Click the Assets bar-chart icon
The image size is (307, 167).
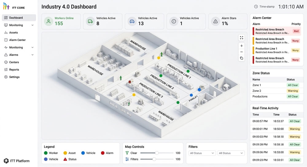pos(6,33)
